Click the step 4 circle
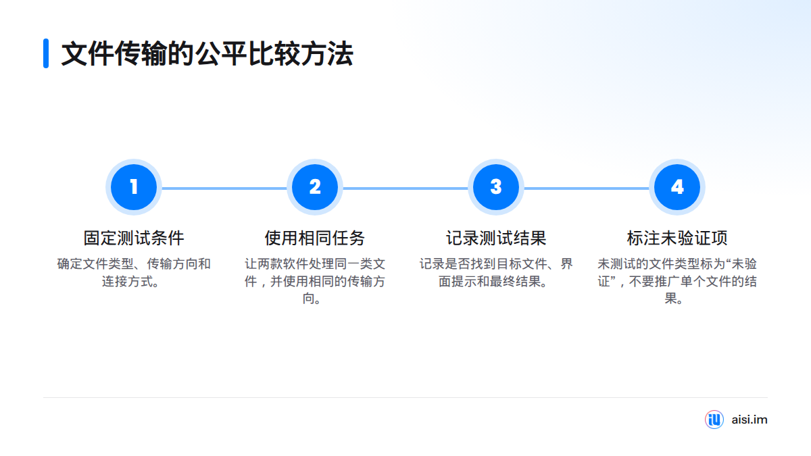This screenshot has height=456, width=811. (677, 187)
